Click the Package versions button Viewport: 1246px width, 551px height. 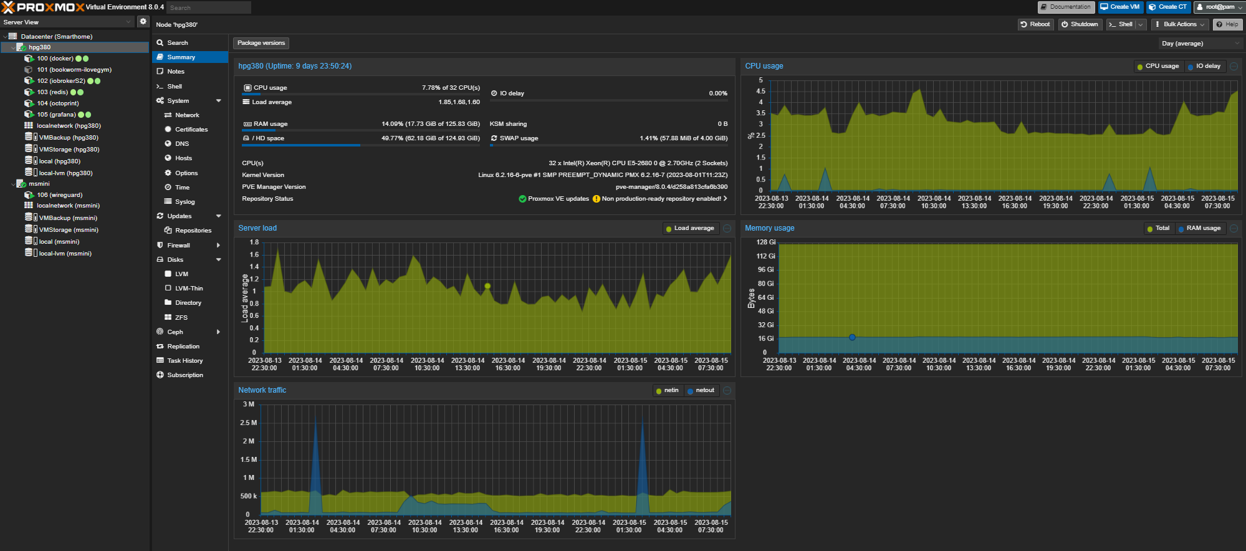coord(261,43)
